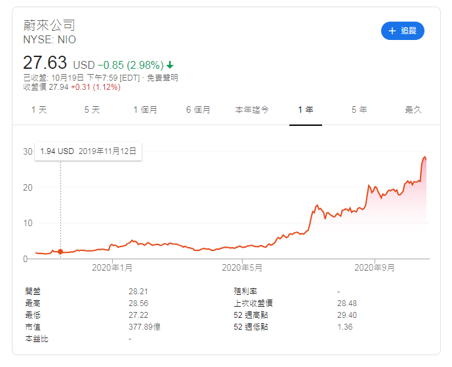452x367 pixels.
Task: Click the 殖利率 label
Action: [245, 292]
